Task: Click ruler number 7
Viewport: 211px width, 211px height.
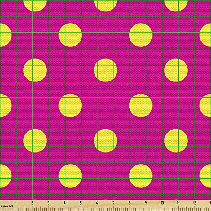Action: (x=114, y=203)
